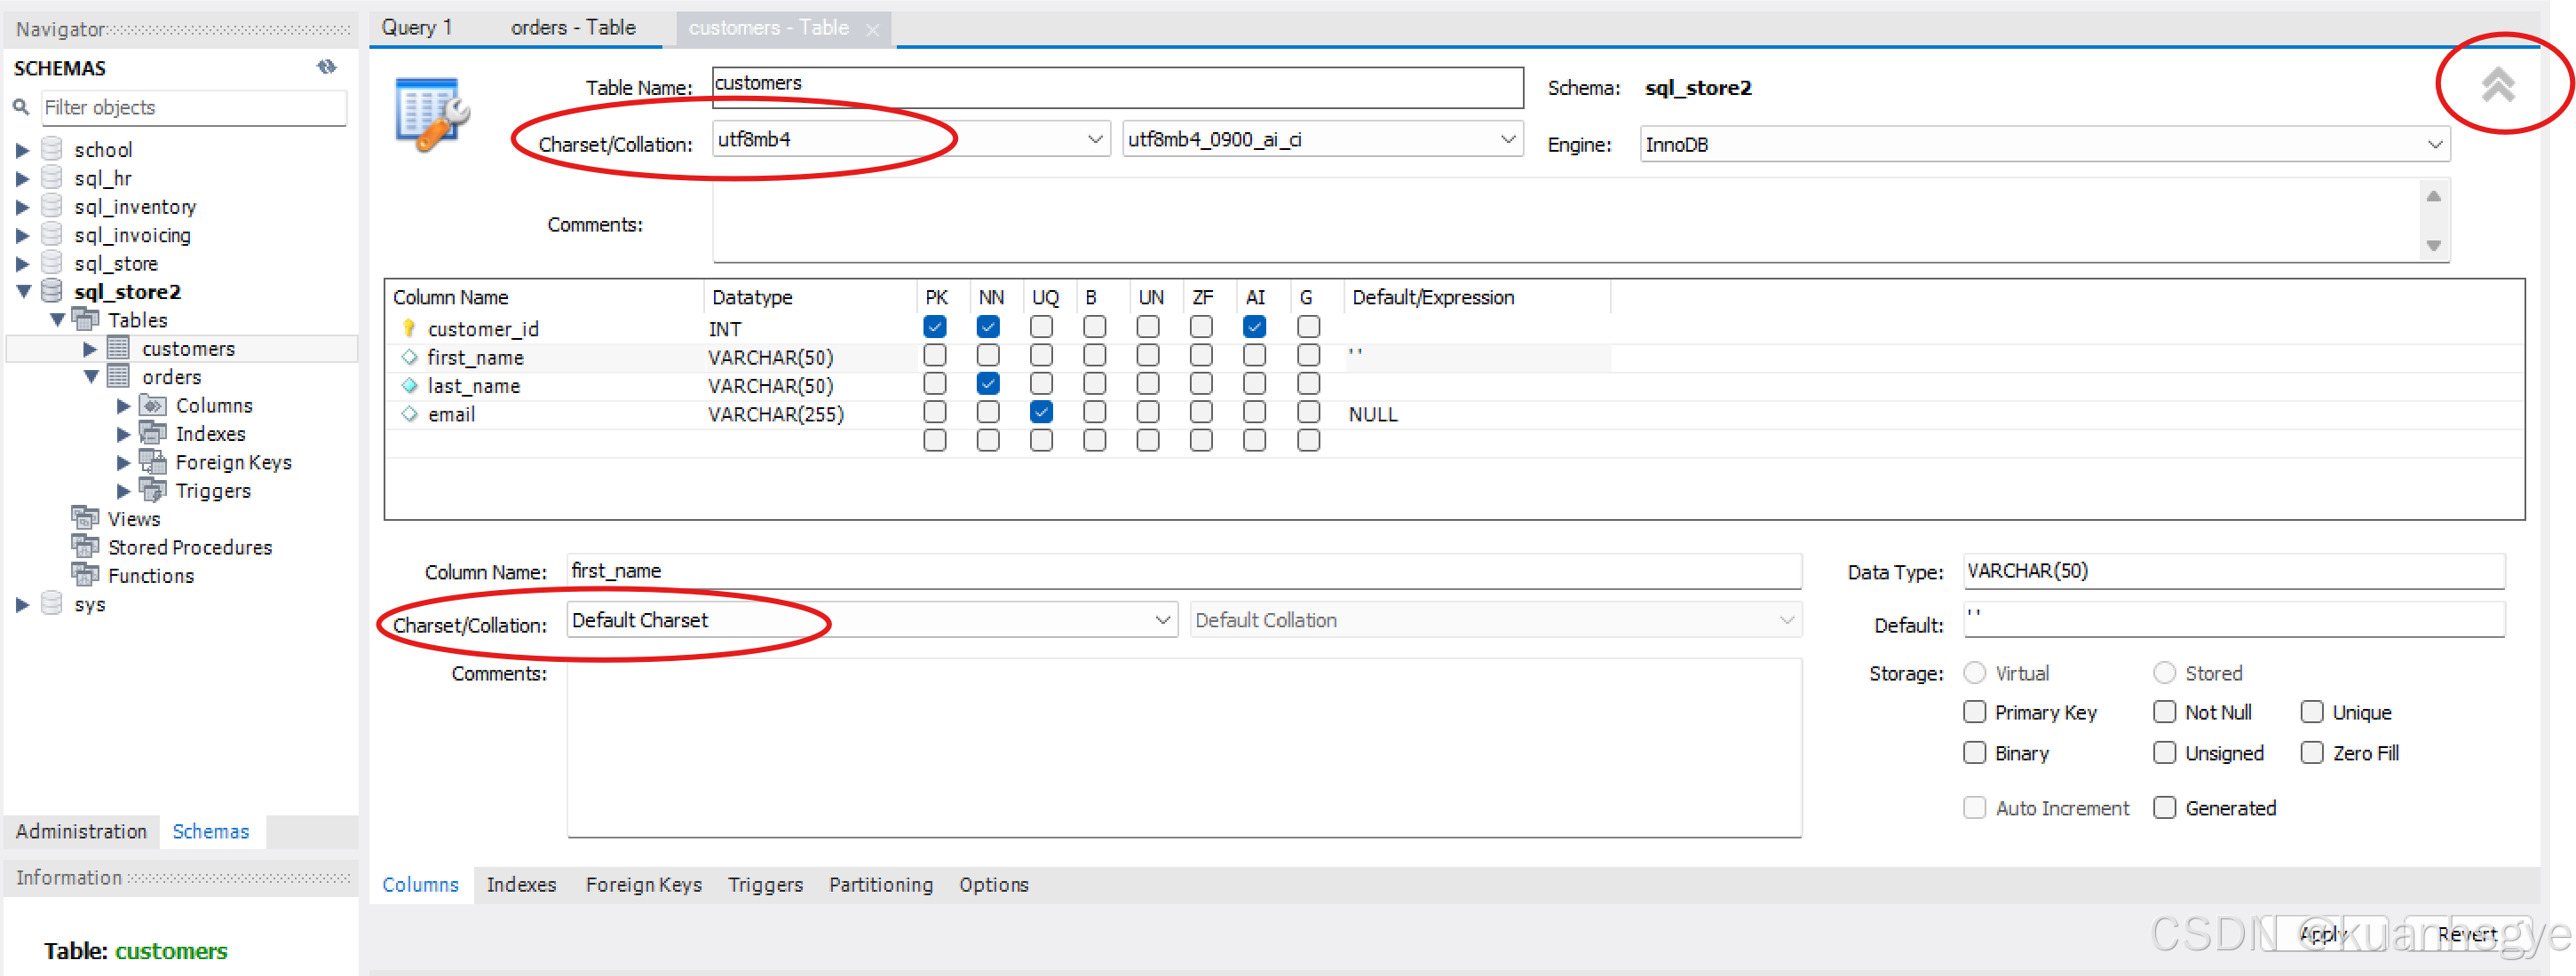
Task: Click the Stored Procedures folder icon
Action: pos(85,547)
